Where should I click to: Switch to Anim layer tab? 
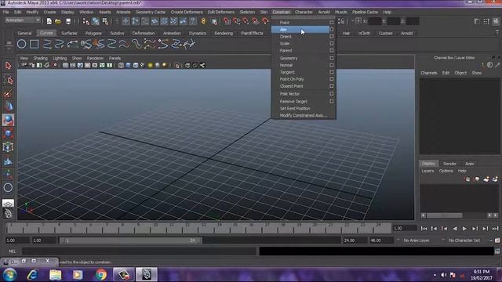(x=469, y=164)
